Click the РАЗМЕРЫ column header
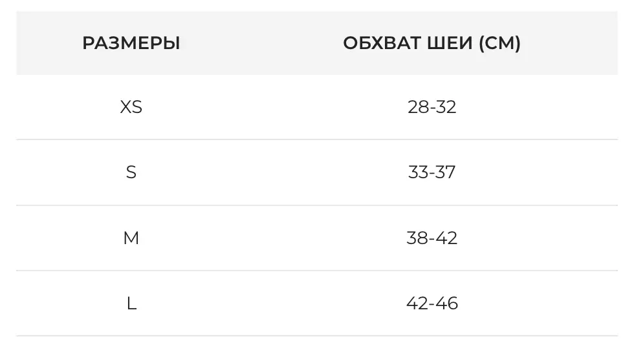This screenshot has height=350, width=634. click(x=131, y=44)
